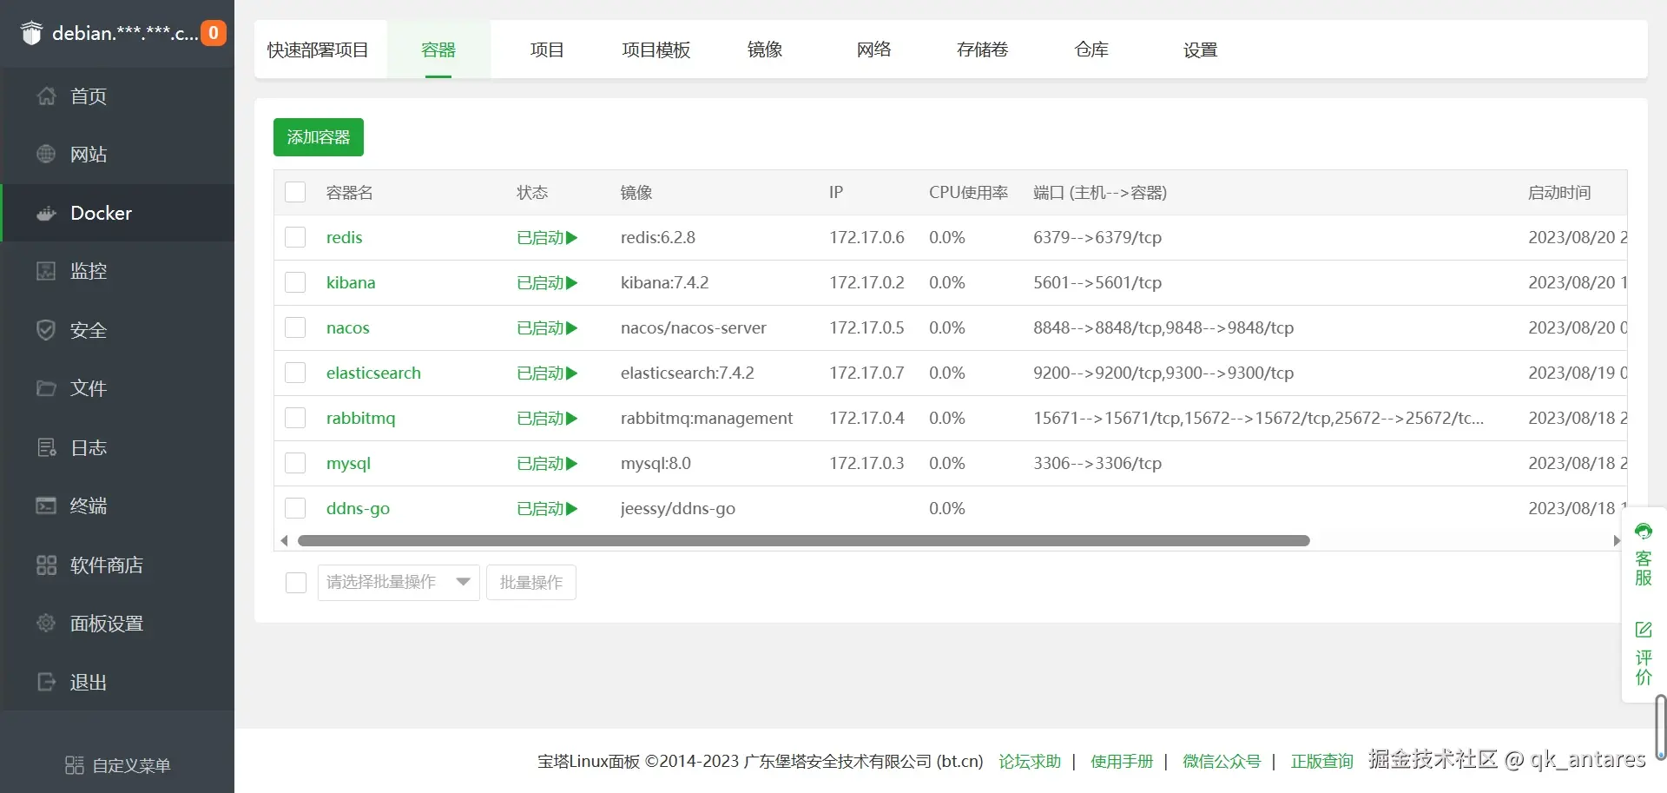The width and height of the screenshot is (1667, 793).
Task: Click the table horizontal scrollbar thumb
Action: coord(803,541)
